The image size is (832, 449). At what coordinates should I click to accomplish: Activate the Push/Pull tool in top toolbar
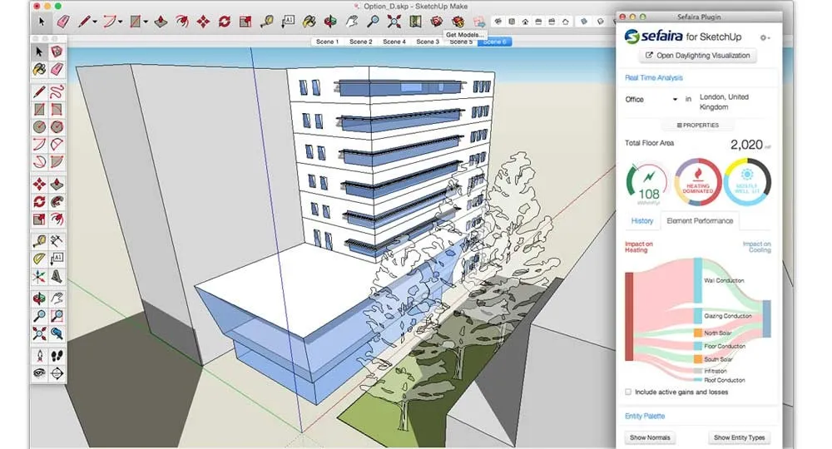pos(161,22)
